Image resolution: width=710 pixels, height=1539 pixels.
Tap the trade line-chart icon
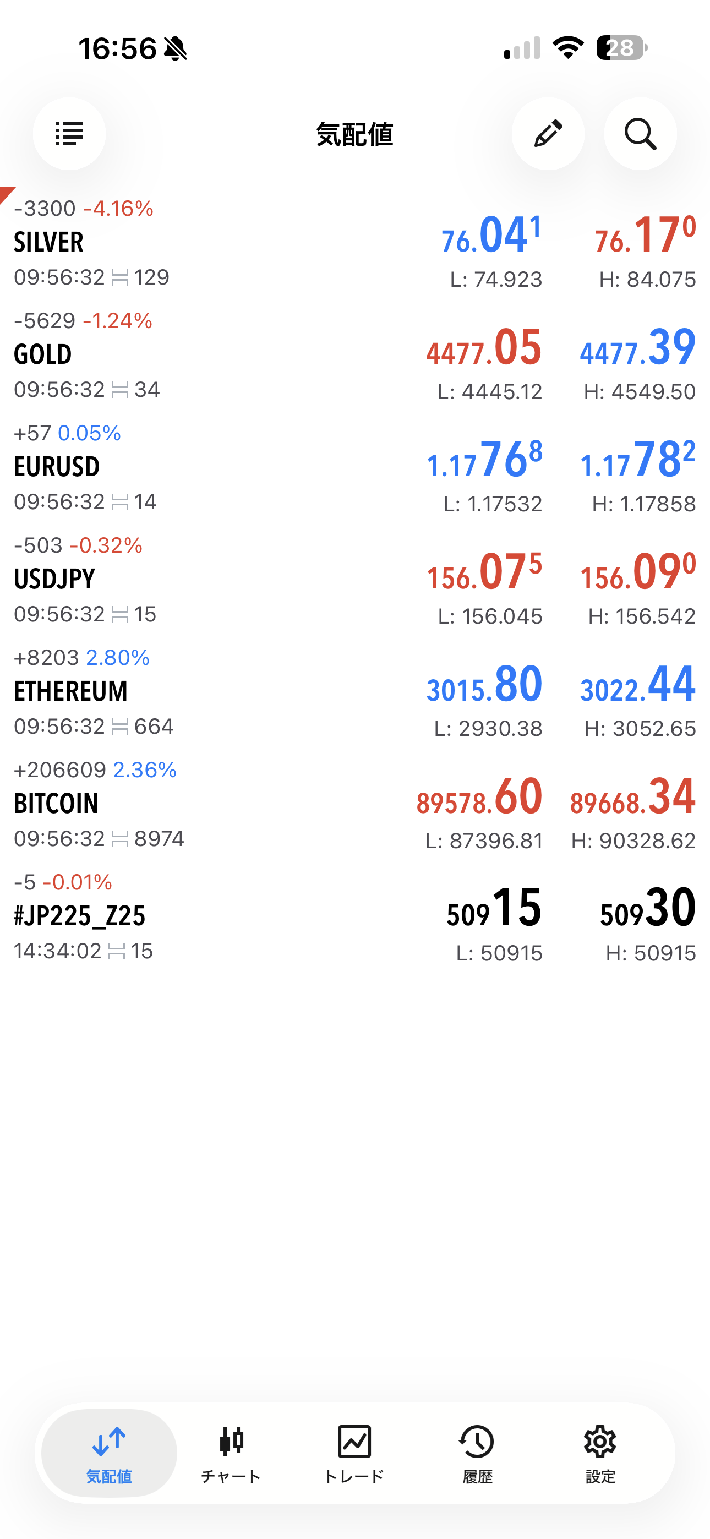(354, 1441)
